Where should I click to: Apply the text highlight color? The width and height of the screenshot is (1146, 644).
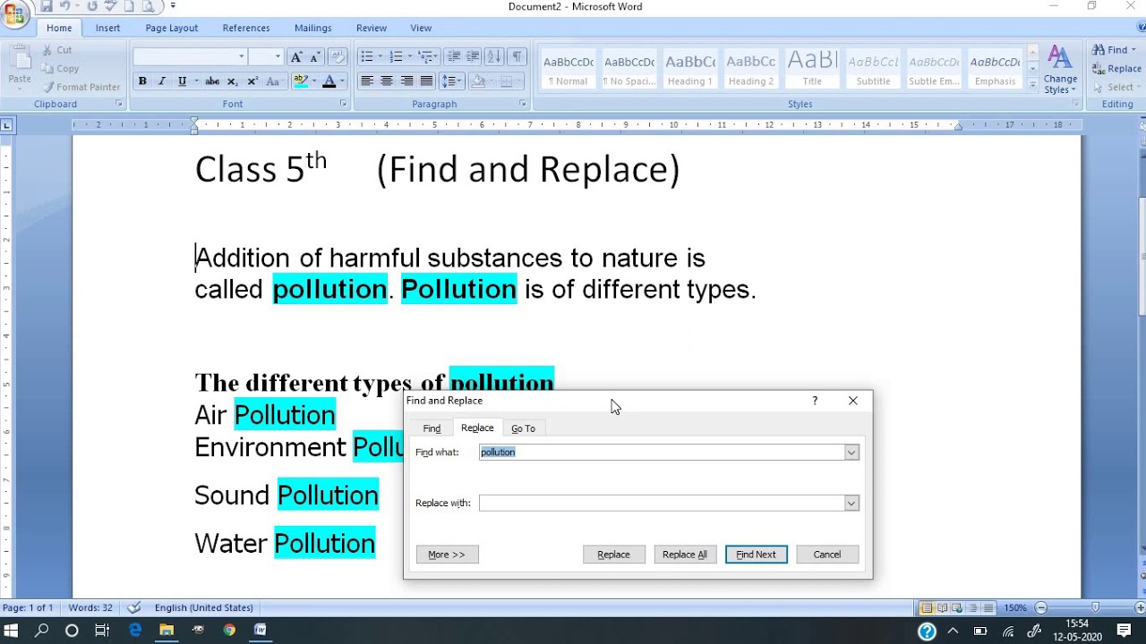pos(300,81)
